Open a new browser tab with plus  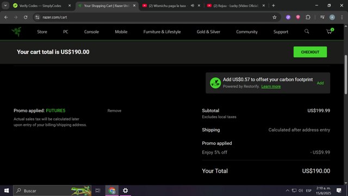274,5
